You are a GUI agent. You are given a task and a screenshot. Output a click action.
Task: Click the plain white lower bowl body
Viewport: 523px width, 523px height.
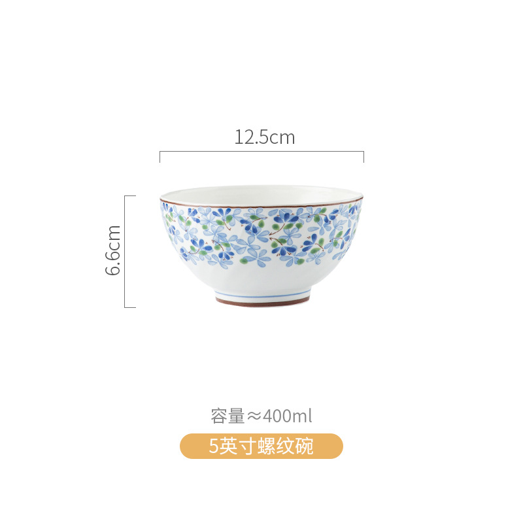[x=262, y=277]
